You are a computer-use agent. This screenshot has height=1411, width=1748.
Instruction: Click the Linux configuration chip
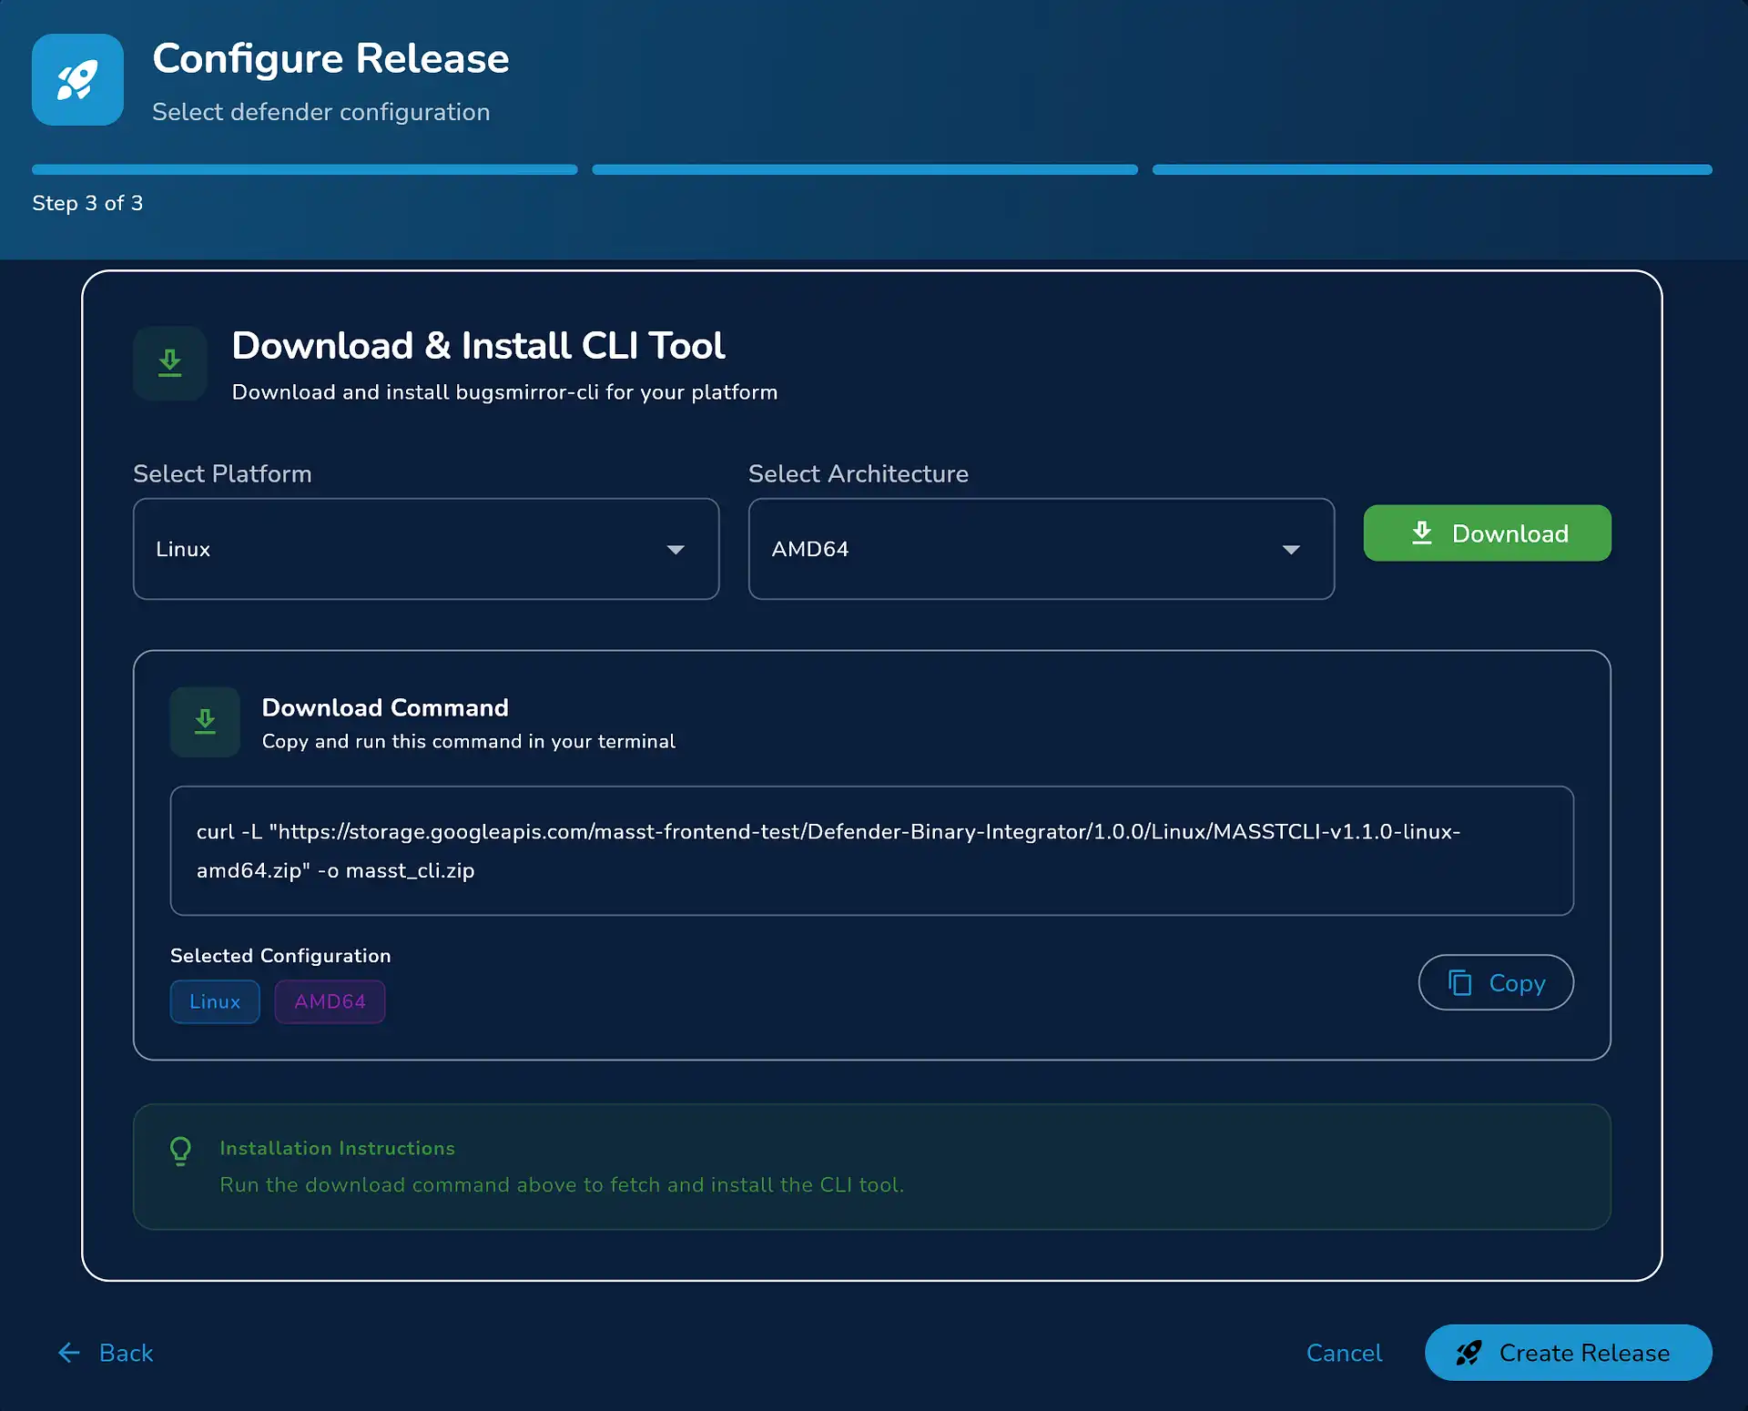pyautogui.click(x=215, y=1001)
